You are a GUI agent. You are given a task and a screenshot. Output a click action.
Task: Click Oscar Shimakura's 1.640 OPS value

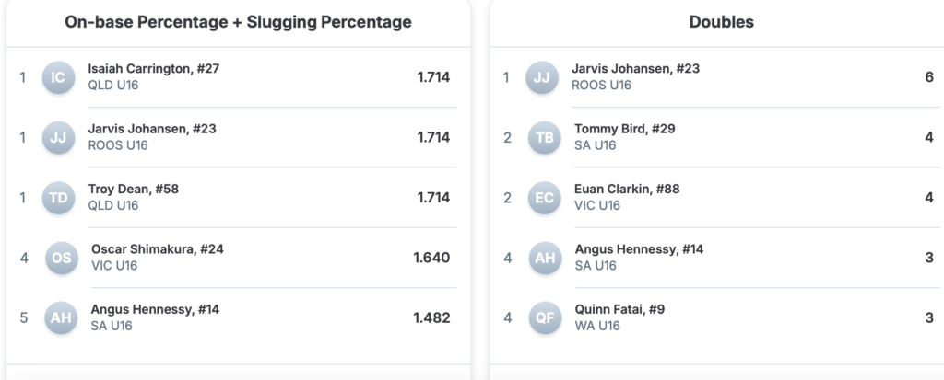pyautogui.click(x=431, y=258)
